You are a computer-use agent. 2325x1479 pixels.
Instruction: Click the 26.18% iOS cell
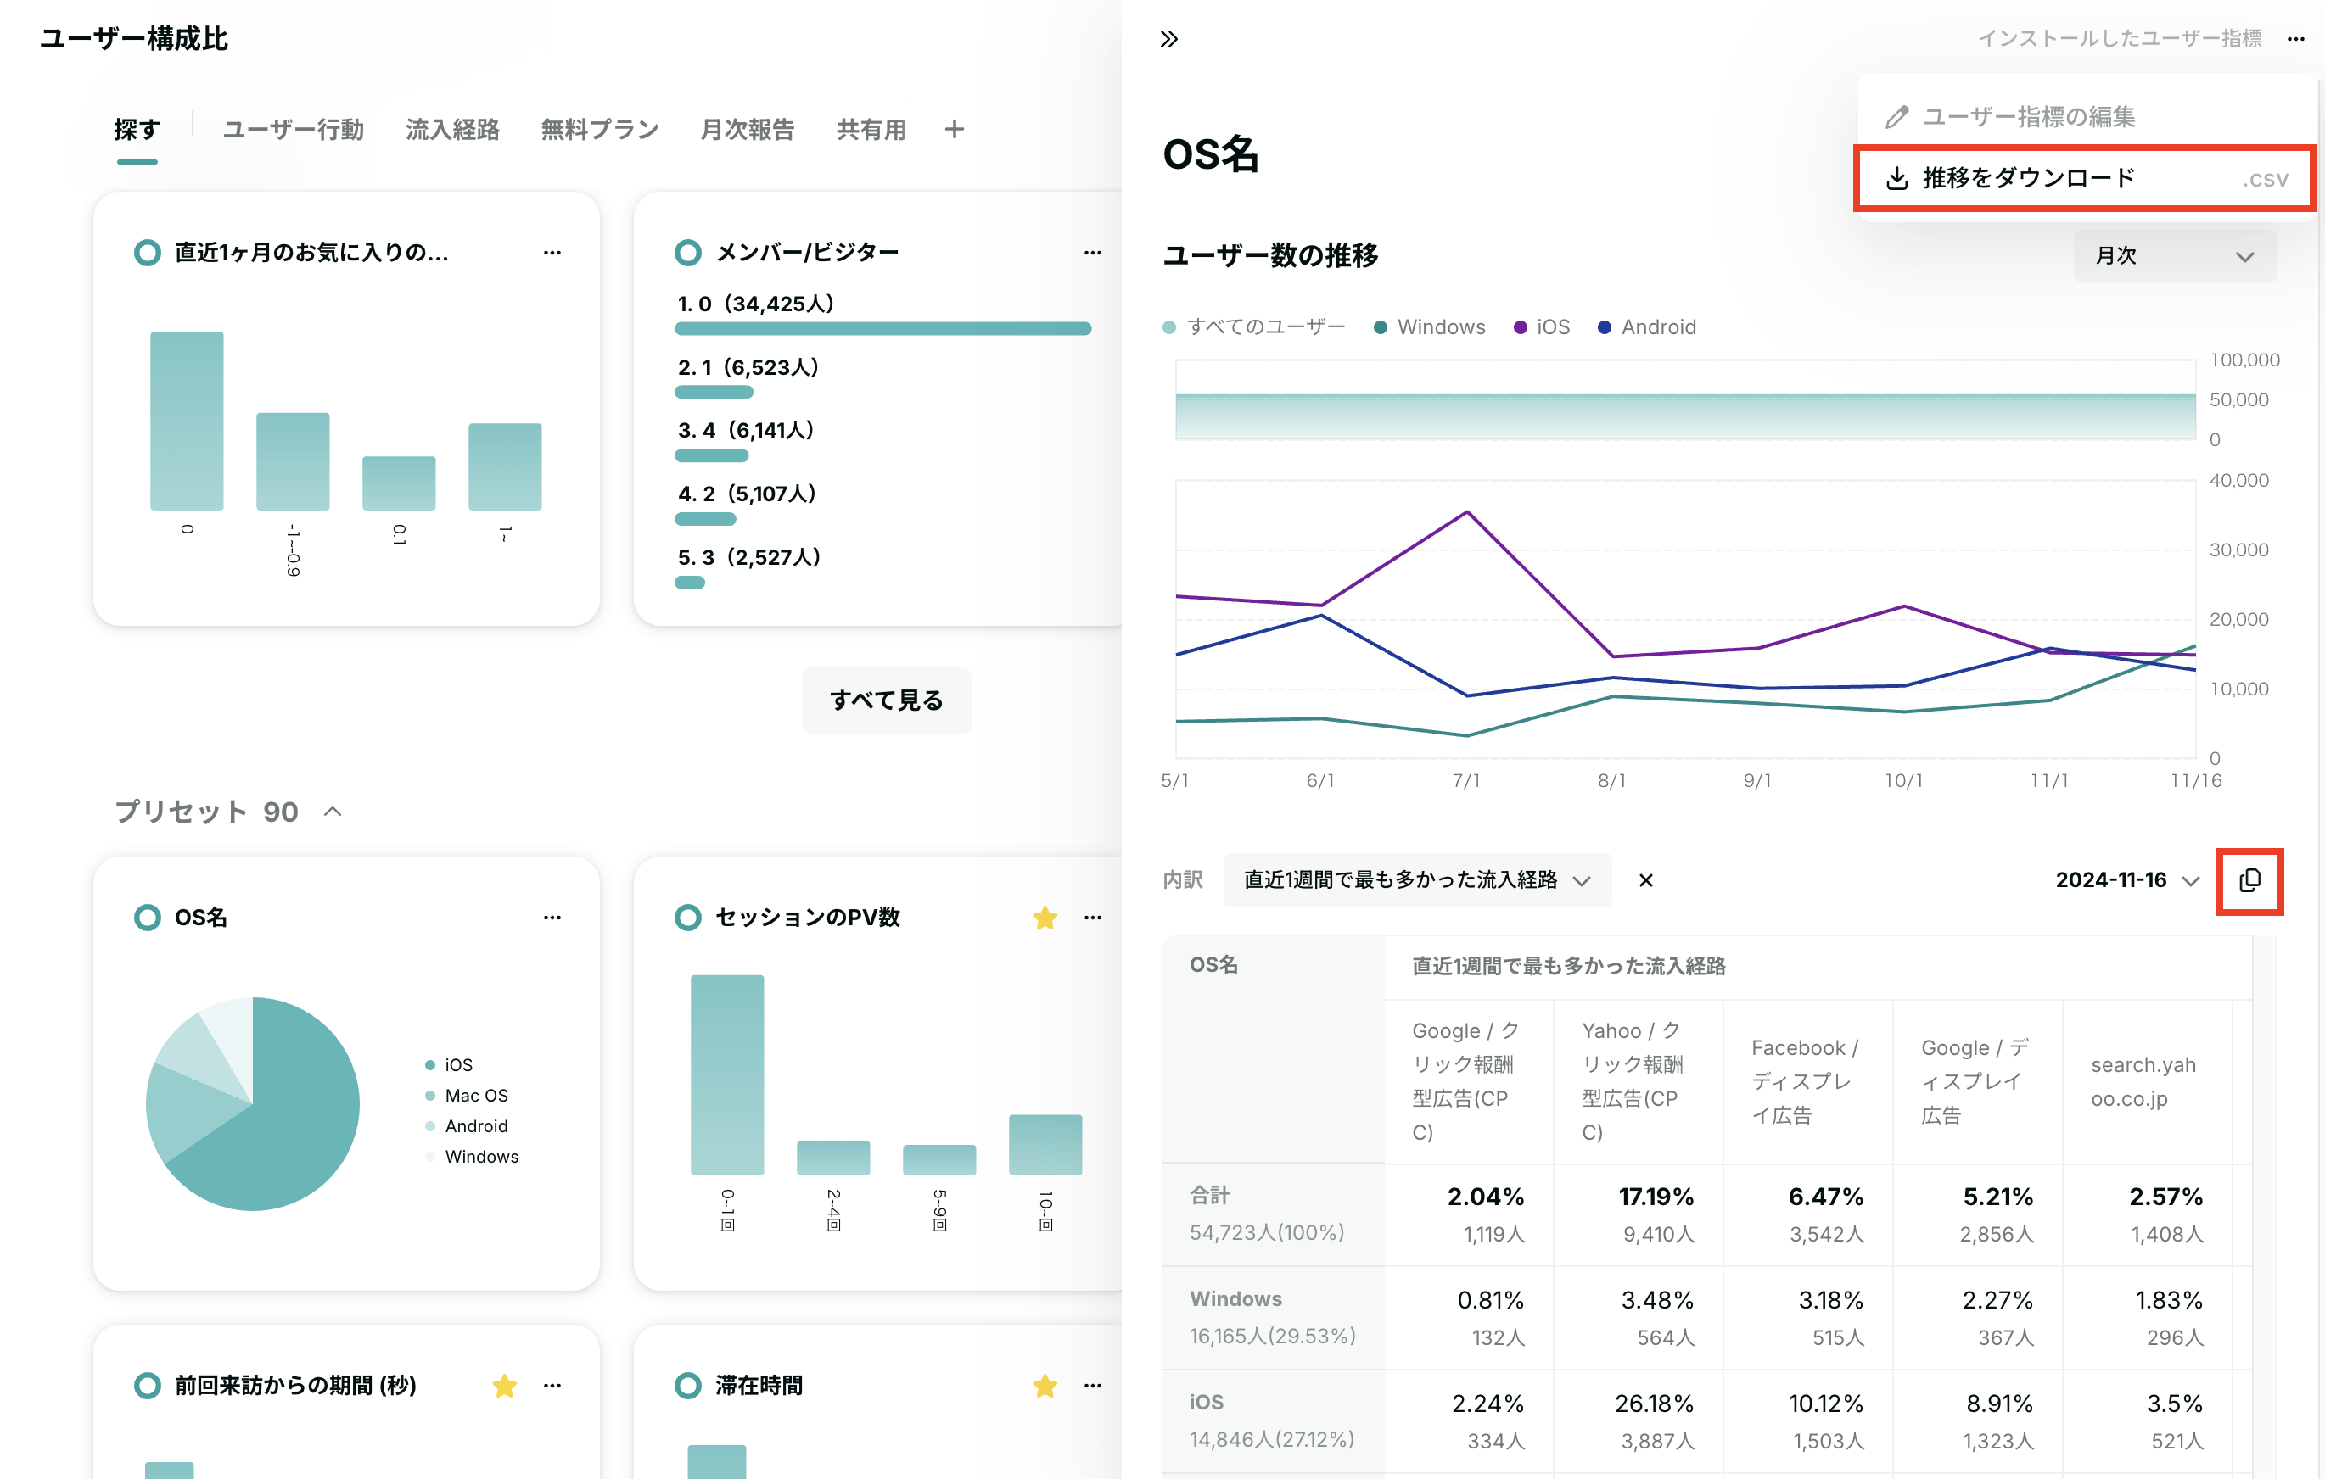coord(1637,1420)
